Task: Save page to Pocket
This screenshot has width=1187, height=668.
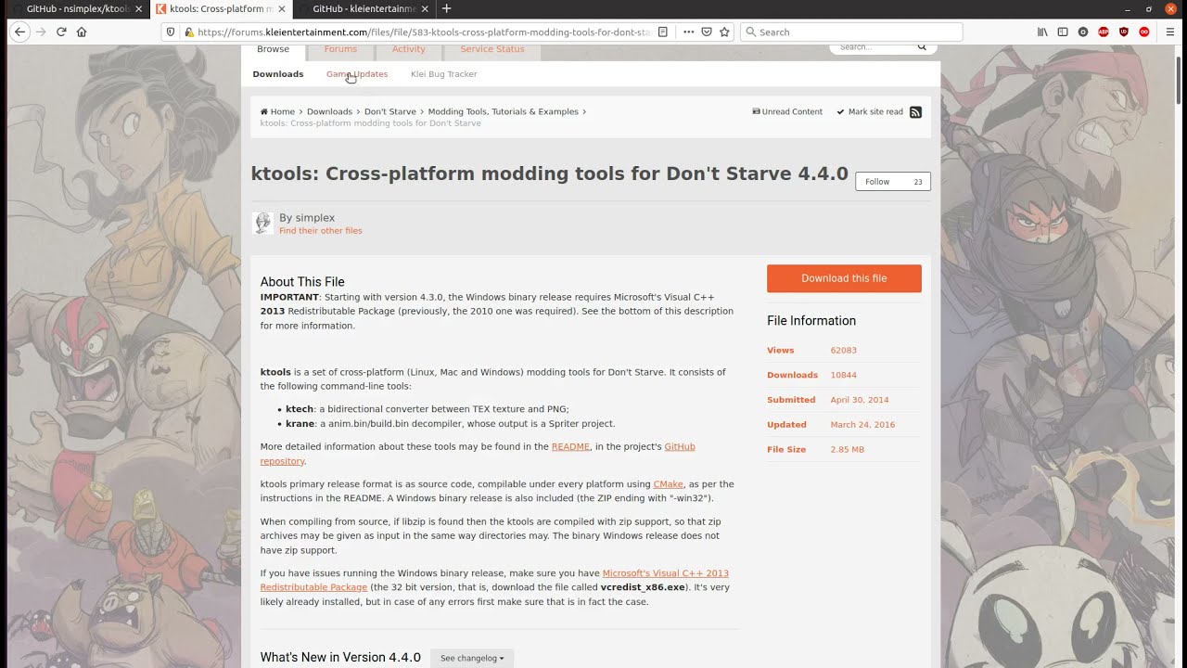Action: [707, 32]
